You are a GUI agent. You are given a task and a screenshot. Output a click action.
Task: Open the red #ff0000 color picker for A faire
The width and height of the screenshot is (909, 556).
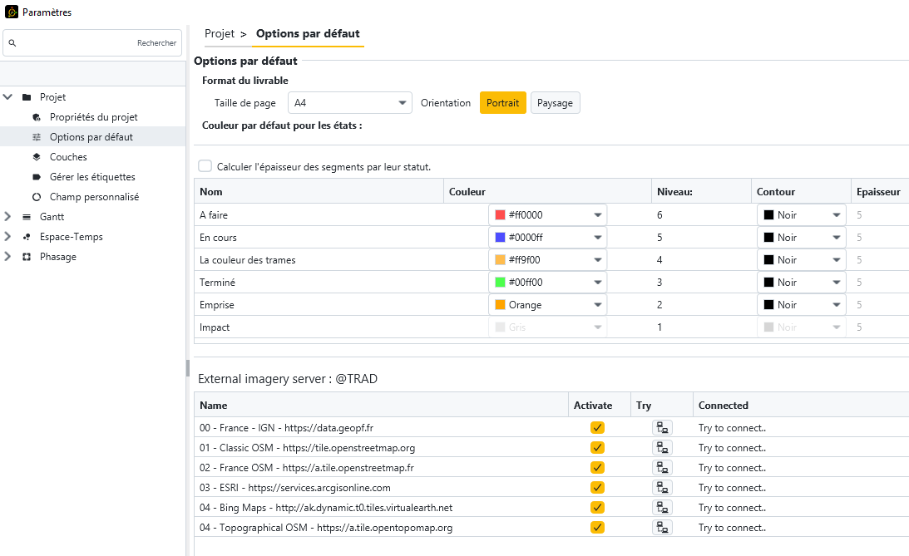pos(547,215)
